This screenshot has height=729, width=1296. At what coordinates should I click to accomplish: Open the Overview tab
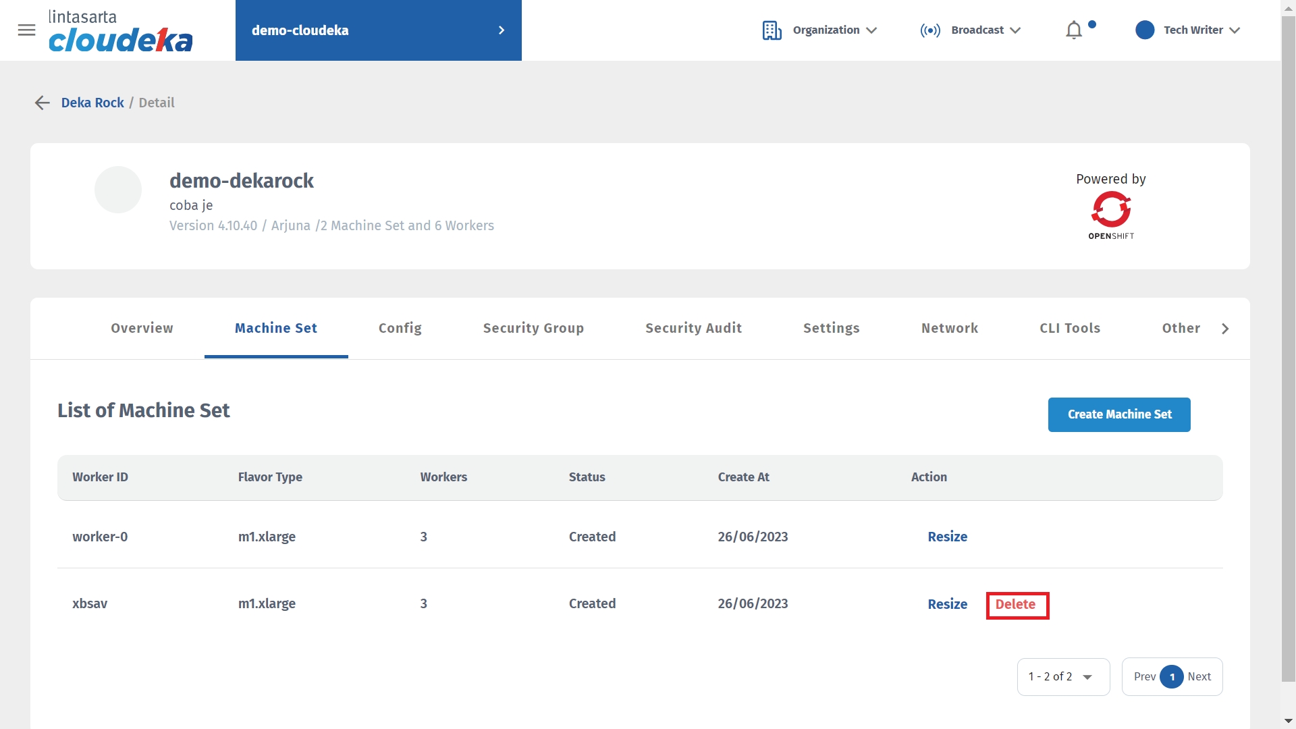coord(142,328)
